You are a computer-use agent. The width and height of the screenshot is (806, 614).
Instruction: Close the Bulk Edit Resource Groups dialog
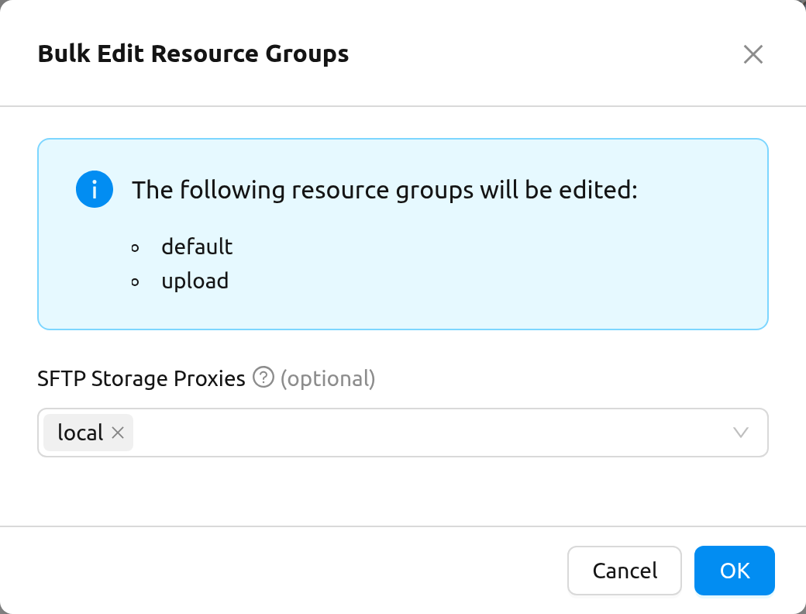click(x=753, y=54)
